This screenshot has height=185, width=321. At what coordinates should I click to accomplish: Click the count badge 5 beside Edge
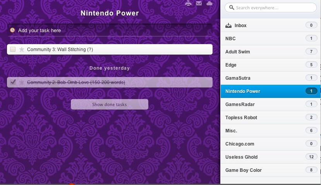click(x=311, y=65)
